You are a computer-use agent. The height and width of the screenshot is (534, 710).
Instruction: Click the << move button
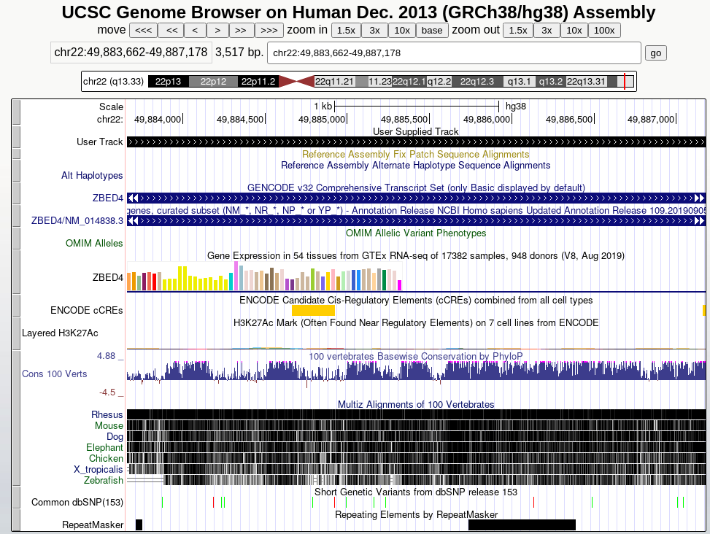(171, 31)
